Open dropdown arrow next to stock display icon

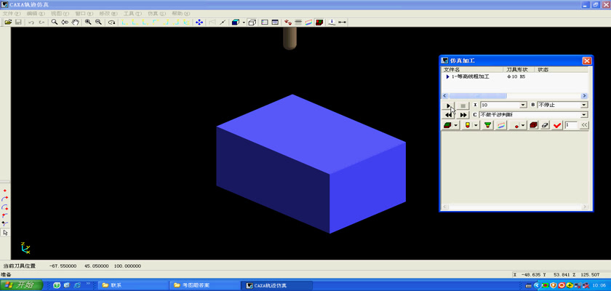455,125
